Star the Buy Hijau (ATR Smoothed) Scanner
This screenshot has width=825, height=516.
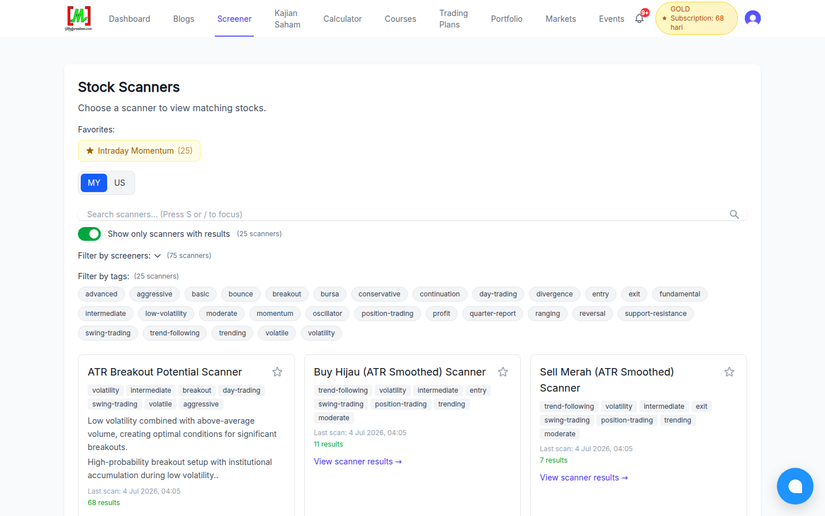(x=503, y=372)
